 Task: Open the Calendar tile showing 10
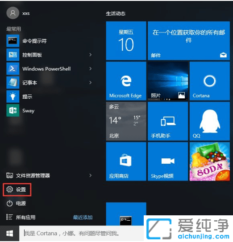coord(126,41)
